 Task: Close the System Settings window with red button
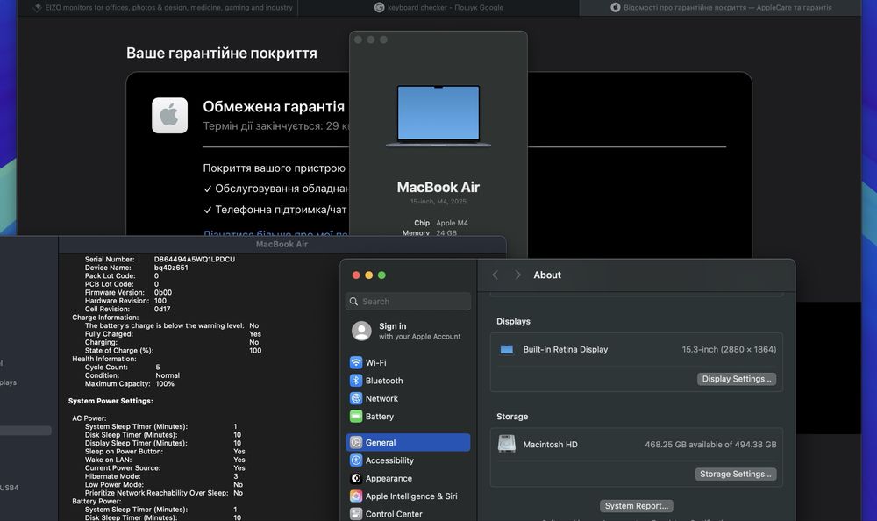(356, 275)
